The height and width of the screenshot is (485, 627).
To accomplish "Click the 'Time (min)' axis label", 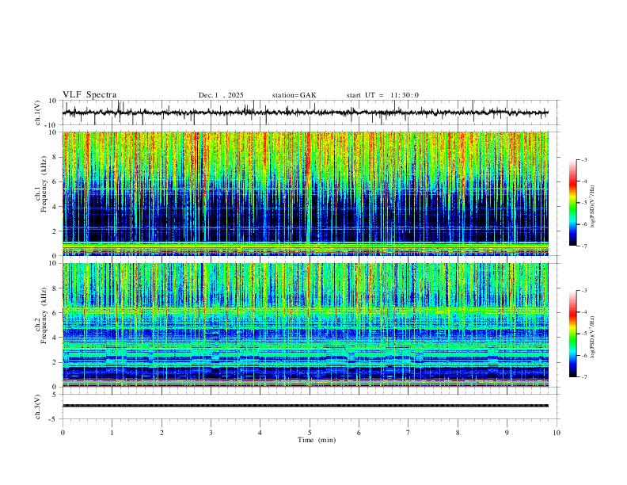I will tap(317, 440).
